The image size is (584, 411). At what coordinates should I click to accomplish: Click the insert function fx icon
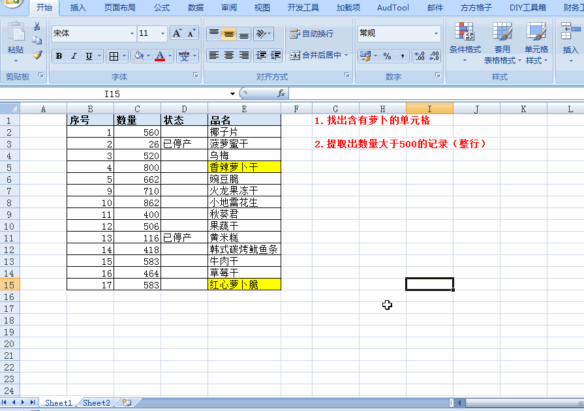tap(281, 94)
